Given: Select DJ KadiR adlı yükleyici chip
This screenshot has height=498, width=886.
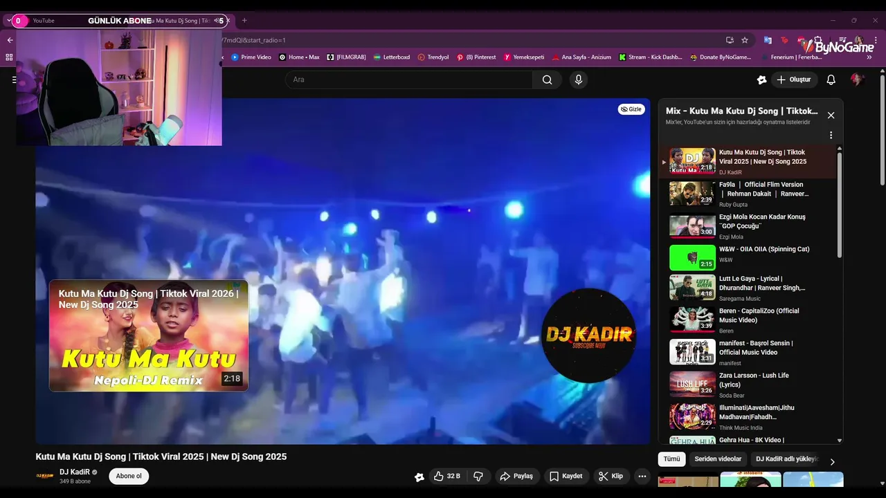Looking at the screenshot, I should coord(787,459).
